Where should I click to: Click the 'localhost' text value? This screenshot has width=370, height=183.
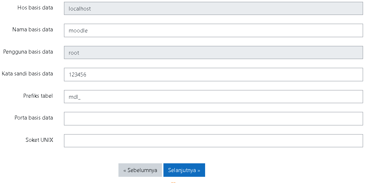pos(80,9)
